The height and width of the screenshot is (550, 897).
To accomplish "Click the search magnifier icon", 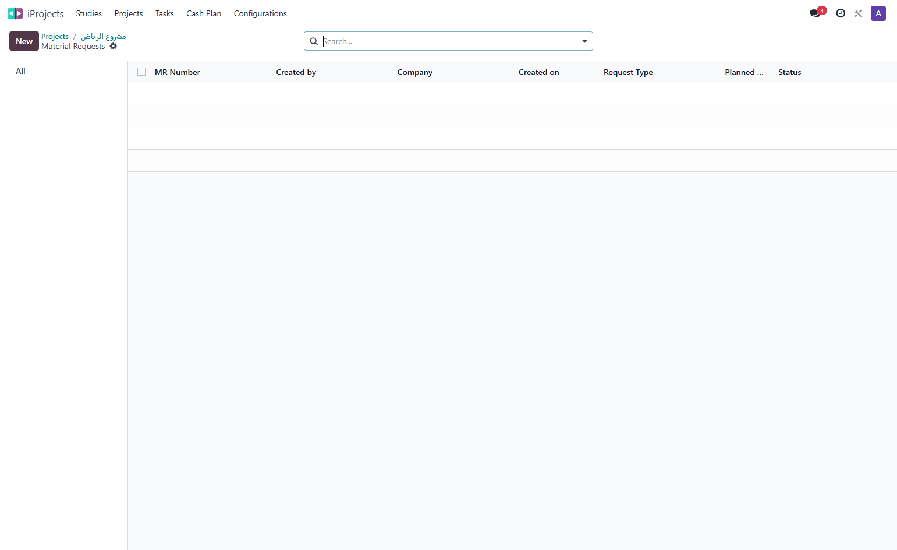I will (314, 41).
